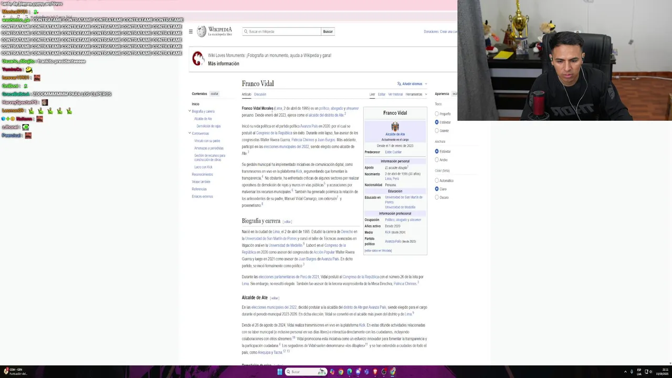Go to Alcalde de Ate in contents sidebar
This screenshot has width=672, height=378.
(203, 119)
